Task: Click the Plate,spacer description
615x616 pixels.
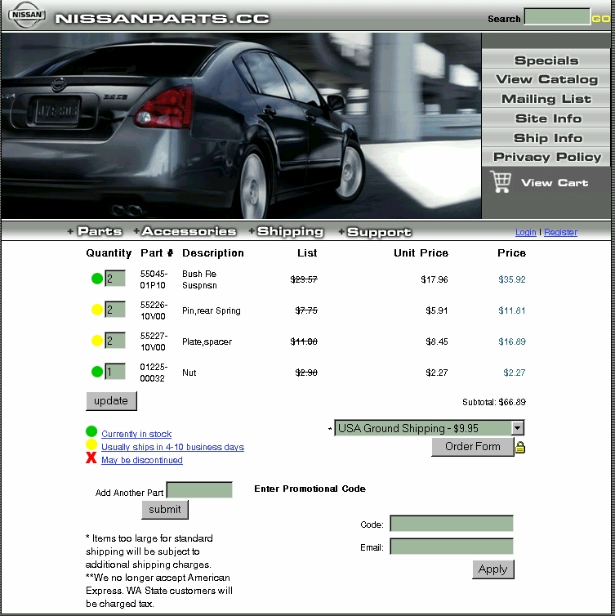Action: pos(207,341)
